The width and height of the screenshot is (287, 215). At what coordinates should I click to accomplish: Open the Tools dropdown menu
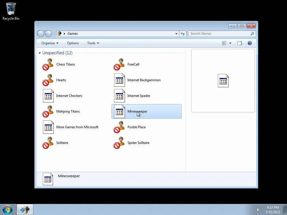(x=93, y=43)
